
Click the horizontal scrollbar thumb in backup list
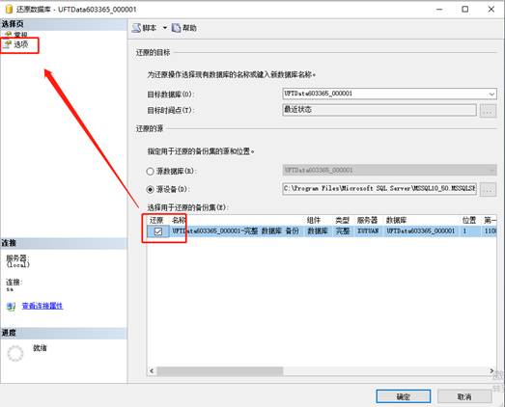[x=220, y=371]
